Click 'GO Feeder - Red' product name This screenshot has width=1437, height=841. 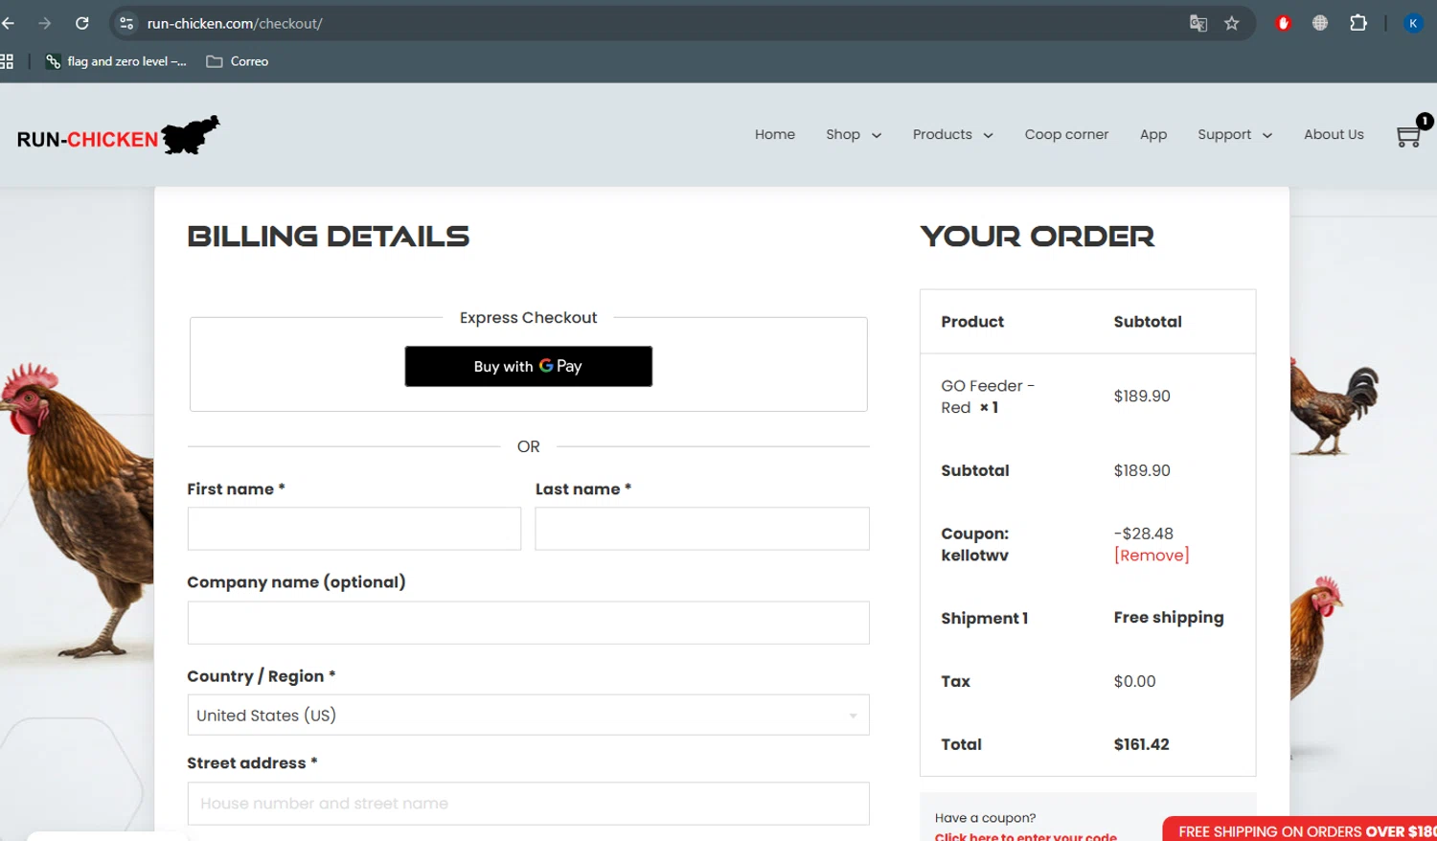(x=987, y=397)
